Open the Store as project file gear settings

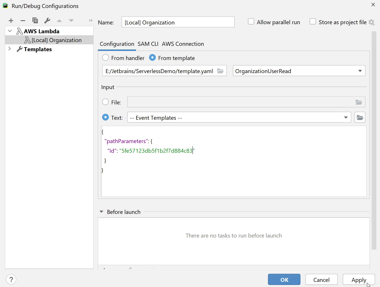pos(371,22)
